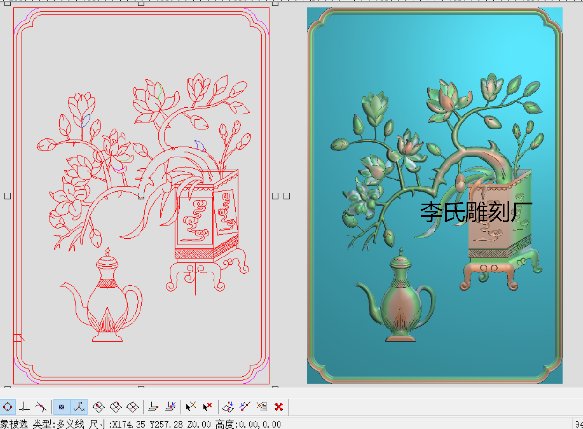Open the point list settings icon
The image size is (583, 429).
(x=262, y=407)
